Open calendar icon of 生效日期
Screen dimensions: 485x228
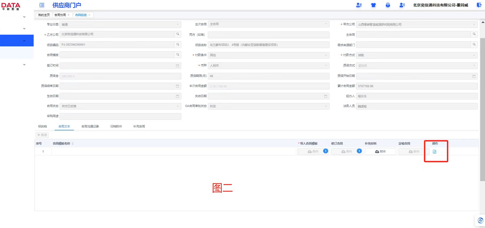click(x=177, y=96)
